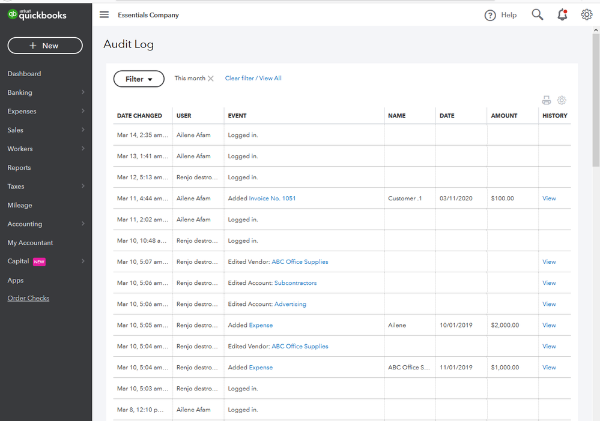Image resolution: width=600 pixels, height=421 pixels.
Task: Expand the Taxes menu chevron
Action: pos(83,186)
